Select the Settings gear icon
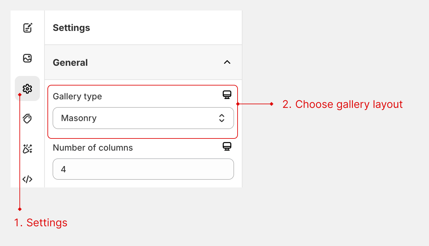The height and width of the screenshot is (246, 429). (27, 88)
